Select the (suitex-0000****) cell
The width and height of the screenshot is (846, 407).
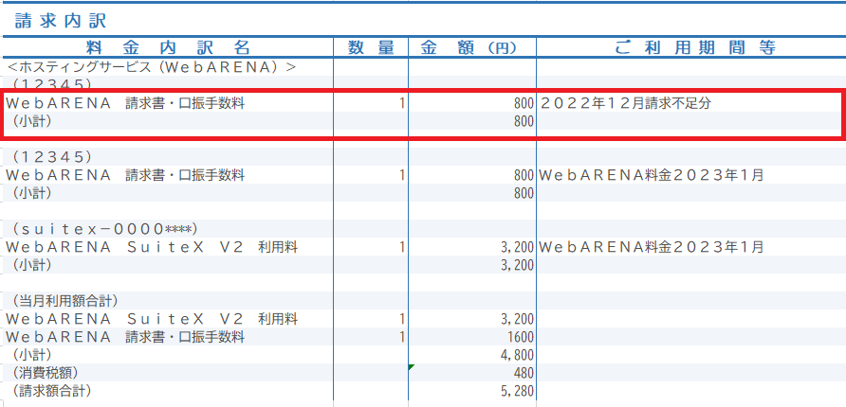[x=105, y=229]
